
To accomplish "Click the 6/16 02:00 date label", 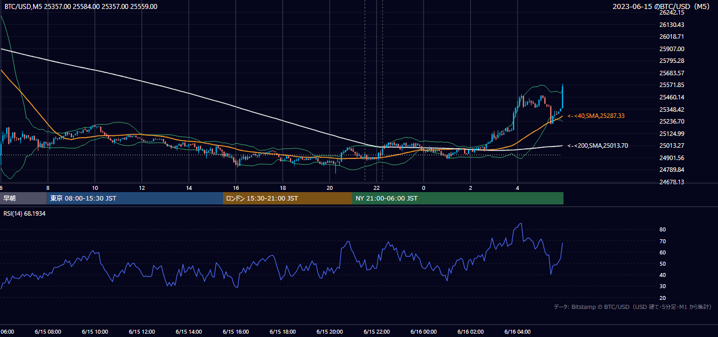I will [470, 332].
